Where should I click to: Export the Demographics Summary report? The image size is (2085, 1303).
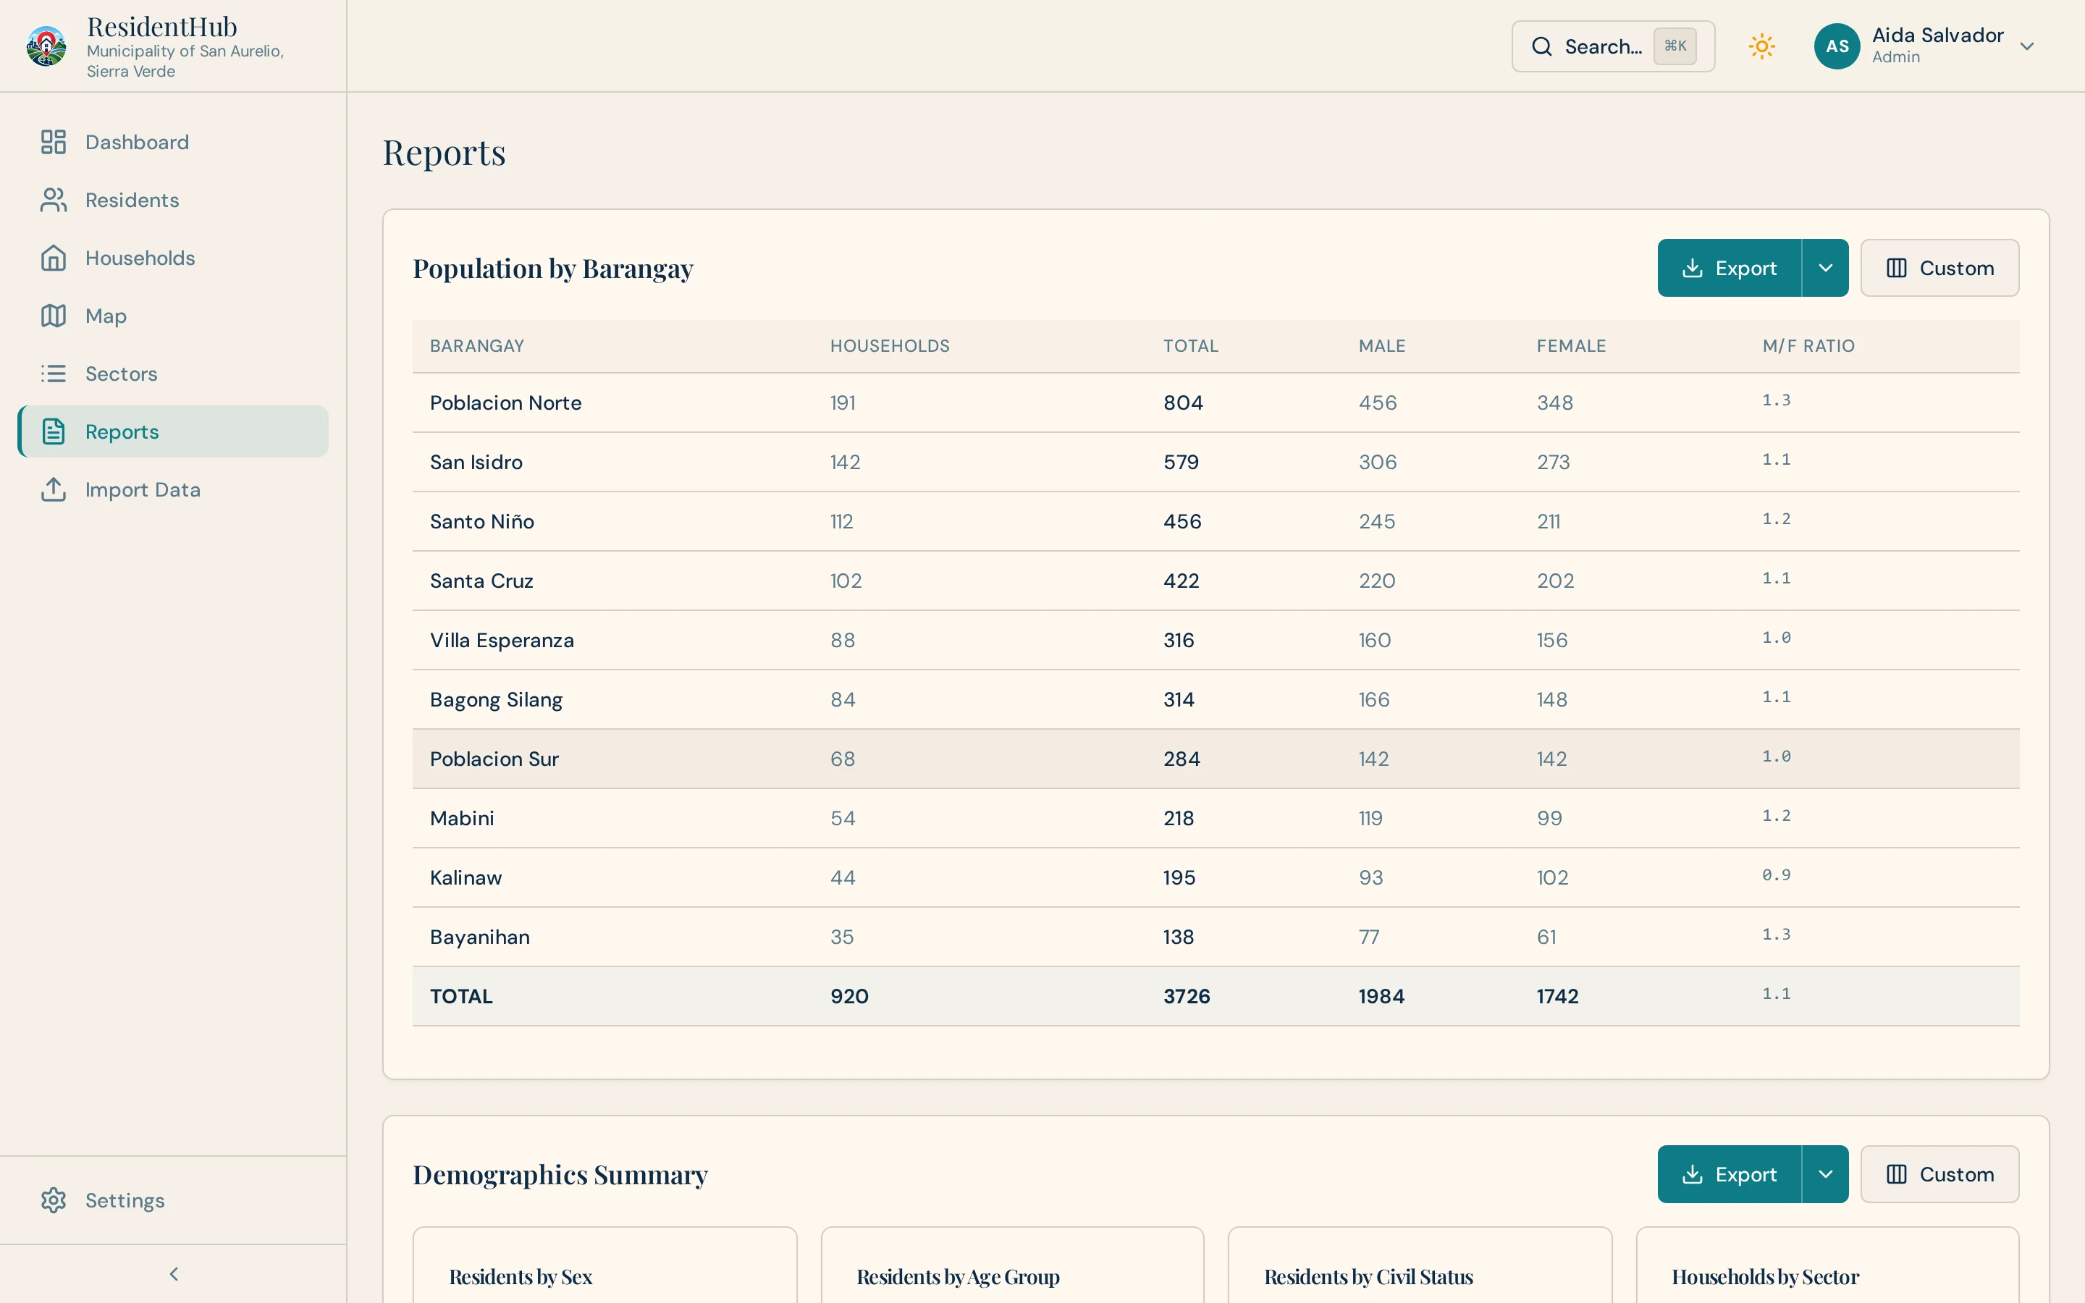[1729, 1173]
